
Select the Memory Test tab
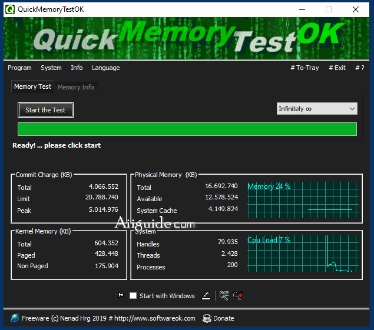pos(32,86)
